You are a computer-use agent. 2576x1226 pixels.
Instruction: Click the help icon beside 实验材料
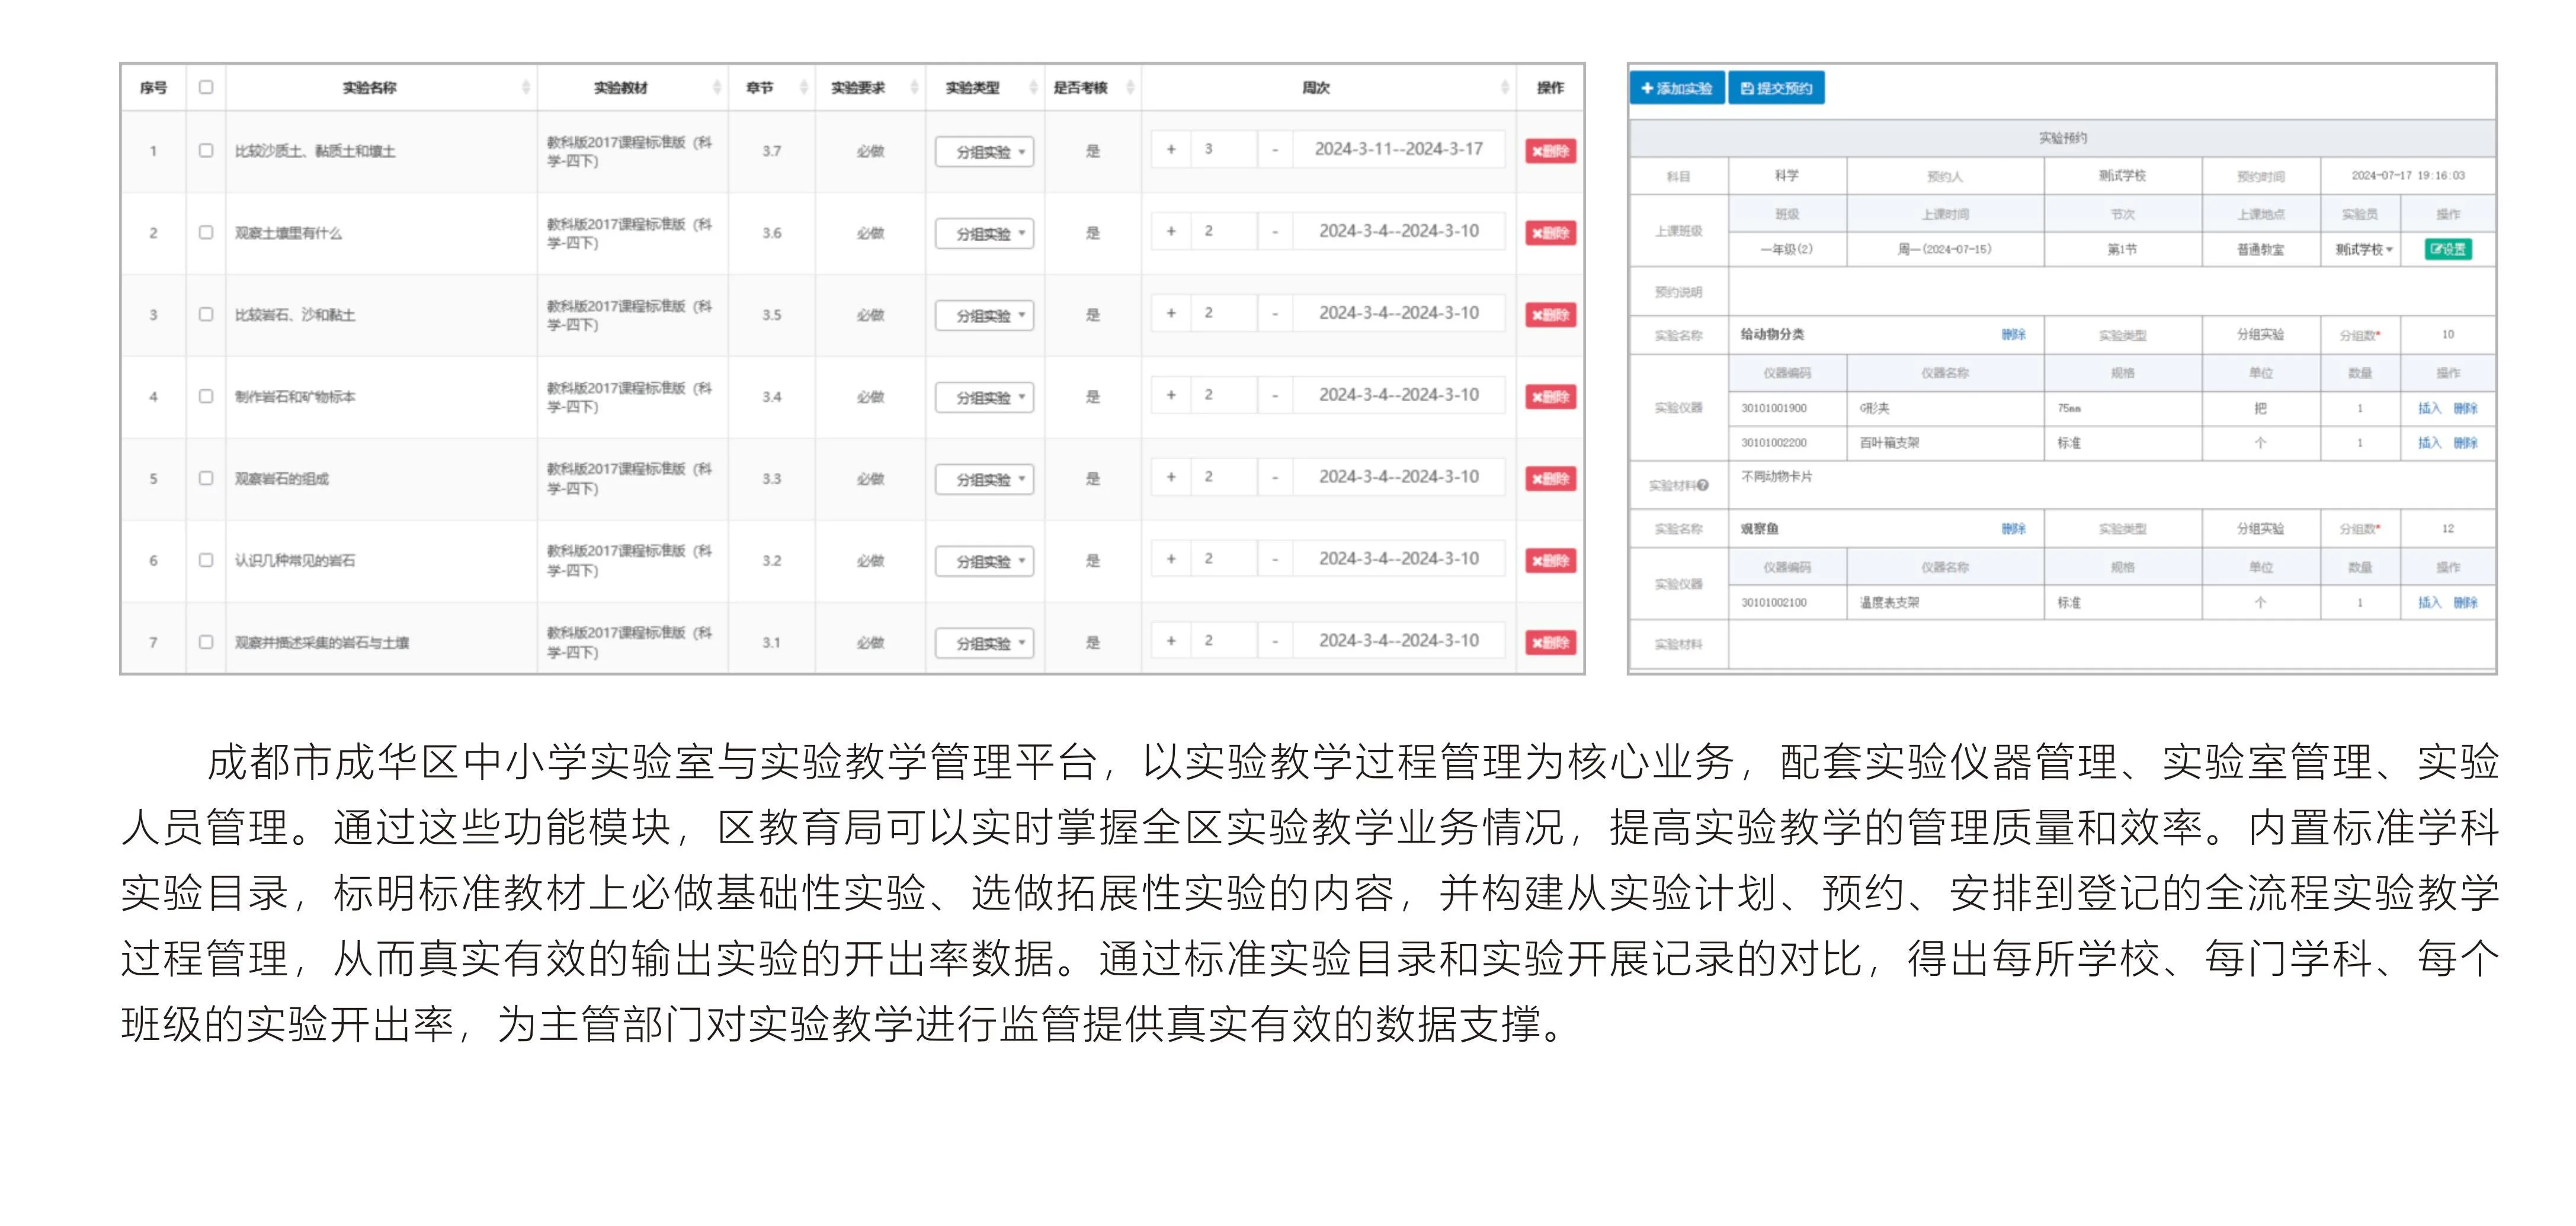point(1703,485)
